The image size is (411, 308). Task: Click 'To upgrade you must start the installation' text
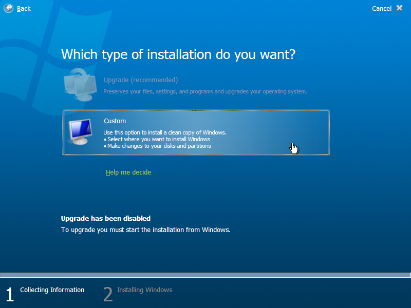pyautogui.click(x=146, y=229)
